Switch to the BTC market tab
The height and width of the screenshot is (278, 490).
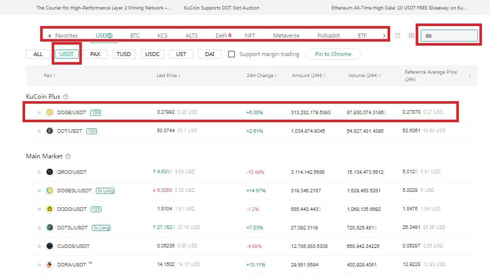click(x=135, y=36)
